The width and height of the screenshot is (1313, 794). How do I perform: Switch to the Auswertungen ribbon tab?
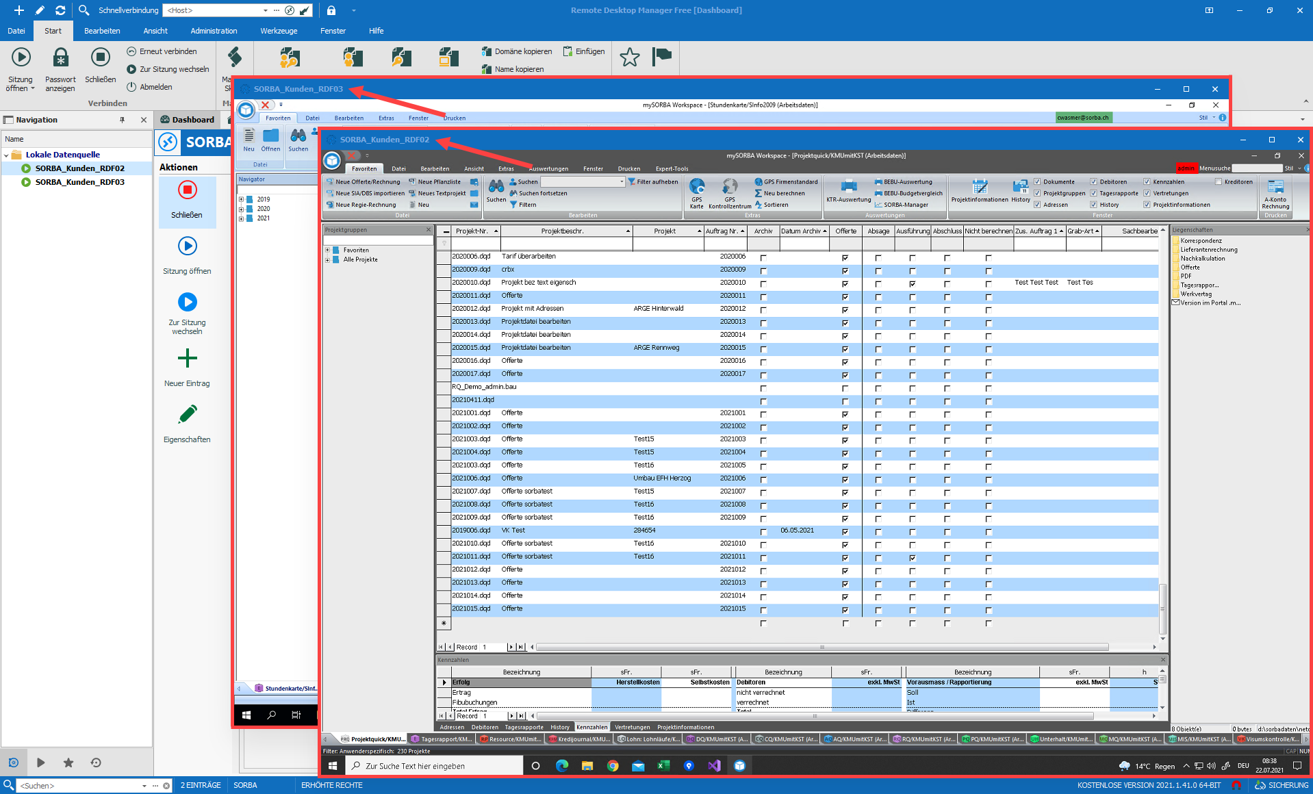pyautogui.click(x=548, y=169)
